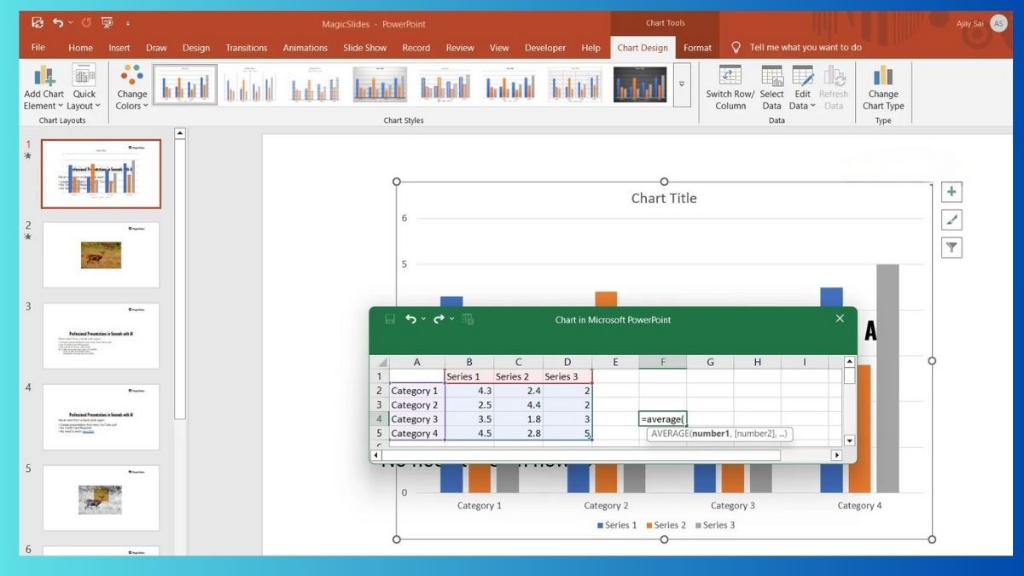Click Save icon in chart data window
The height and width of the screenshot is (576, 1024).
coord(391,318)
